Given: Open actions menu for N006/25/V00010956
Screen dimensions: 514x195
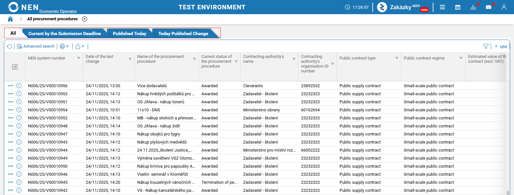Looking at the screenshot, I should (x=11, y=86).
